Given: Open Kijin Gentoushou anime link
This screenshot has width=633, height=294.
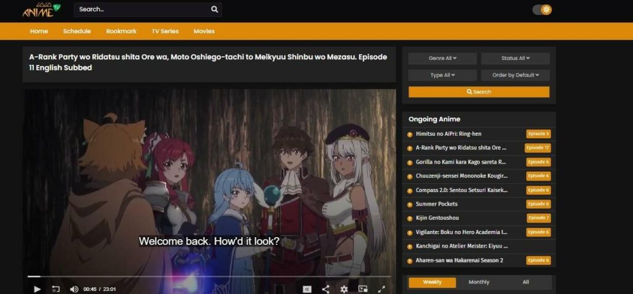Looking at the screenshot, I should [437, 218].
